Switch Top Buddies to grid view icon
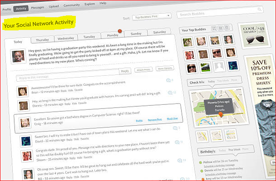Screen dimensions: 276x181 tap(214, 29)
